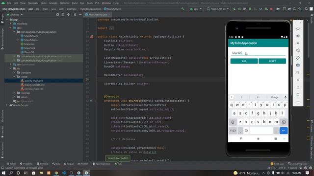Rotate emulator right icon

point(298,58)
